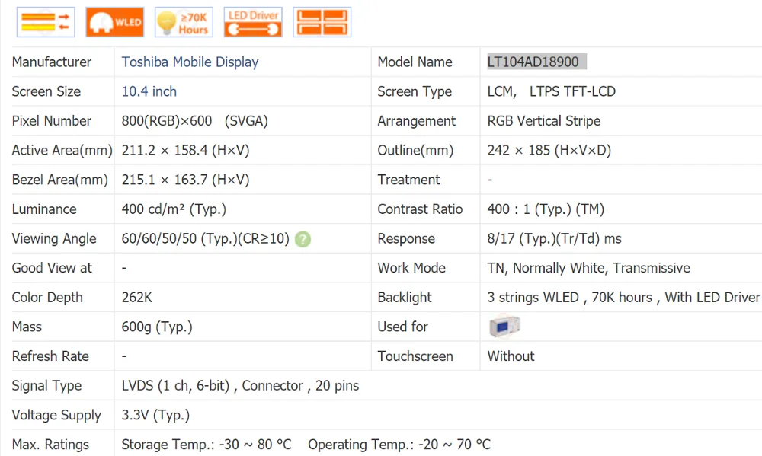Click the LCM, LTPS TFT-LCD value
Screen dimensions: 762x456
pyautogui.click(x=552, y=91)
